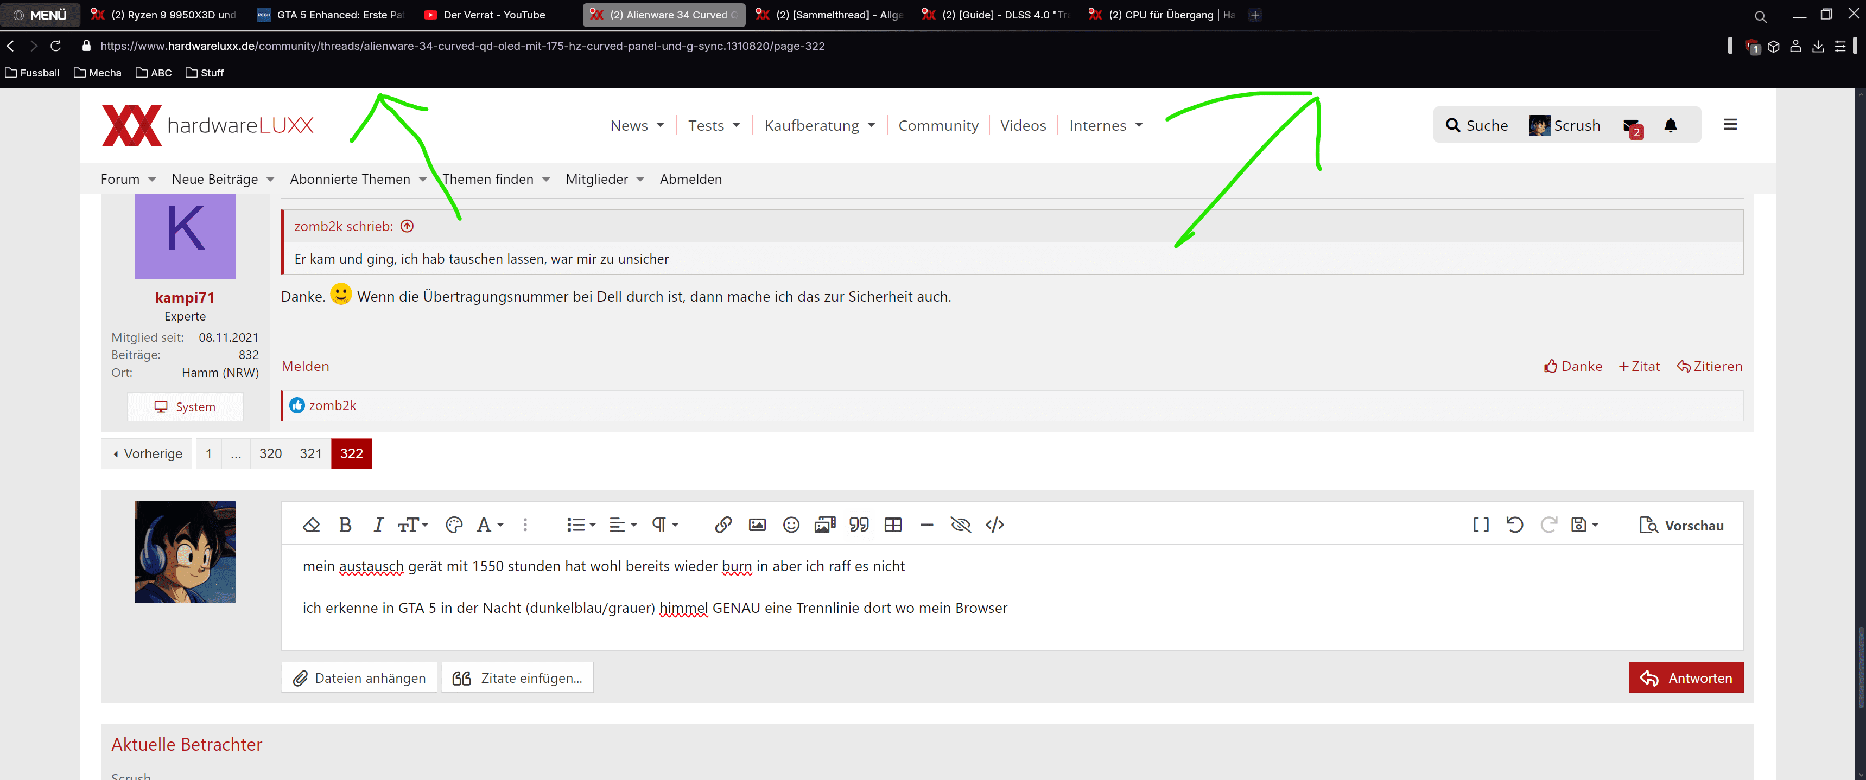The width and height of the screenshot is (1866, 780).
Task: Insert a table in editor
Action: 892,525
